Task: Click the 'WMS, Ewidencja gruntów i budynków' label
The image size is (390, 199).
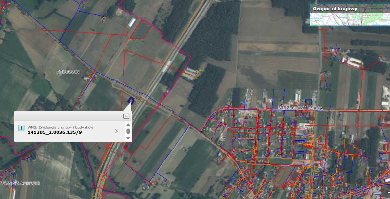Action: point(60,127)
